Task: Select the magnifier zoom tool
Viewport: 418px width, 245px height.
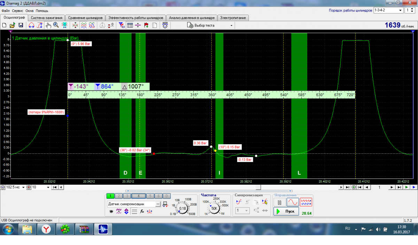Action: click(56, 25)
